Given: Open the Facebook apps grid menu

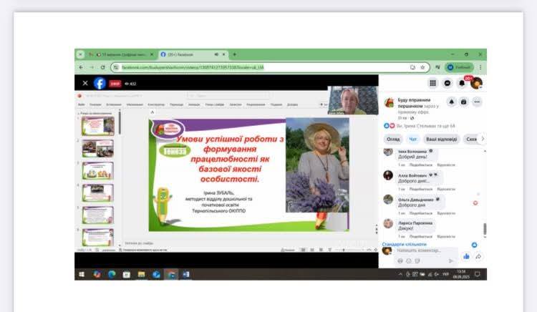Looking at the screenshot, I should tap(433, 83).
